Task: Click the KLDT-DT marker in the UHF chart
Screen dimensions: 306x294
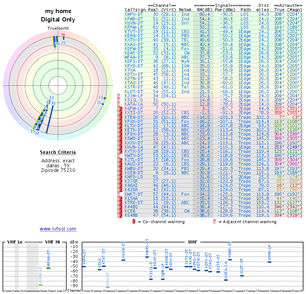Action: 242,276
